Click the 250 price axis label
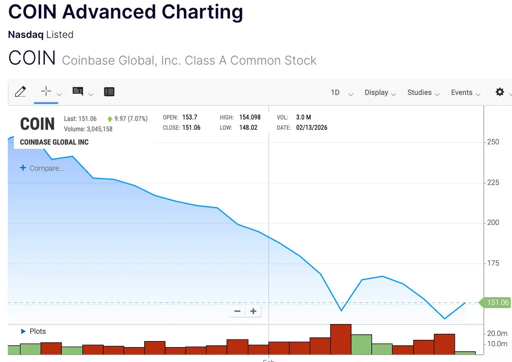 (x=493, y=142)
